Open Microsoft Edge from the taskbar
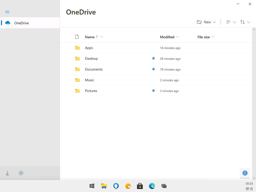 point(152,186)
